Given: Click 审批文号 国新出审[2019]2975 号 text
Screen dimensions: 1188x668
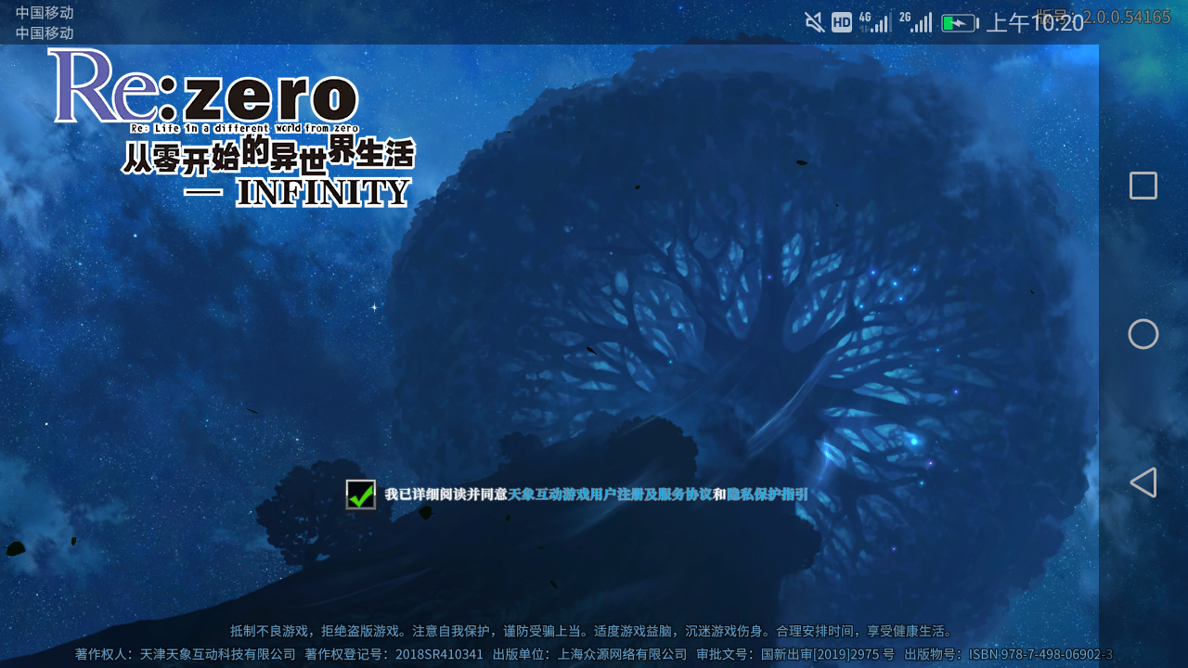Looking at the screenshot, I should (795, 654).
